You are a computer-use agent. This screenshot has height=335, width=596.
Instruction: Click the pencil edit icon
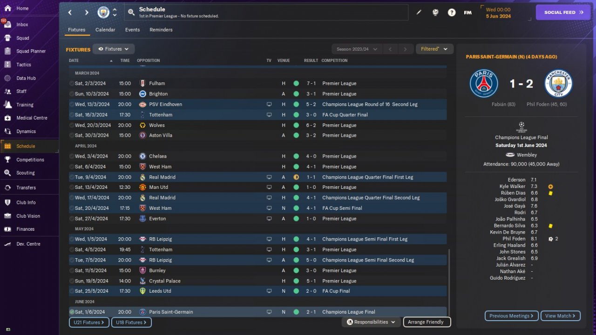(x=419, y=13)
